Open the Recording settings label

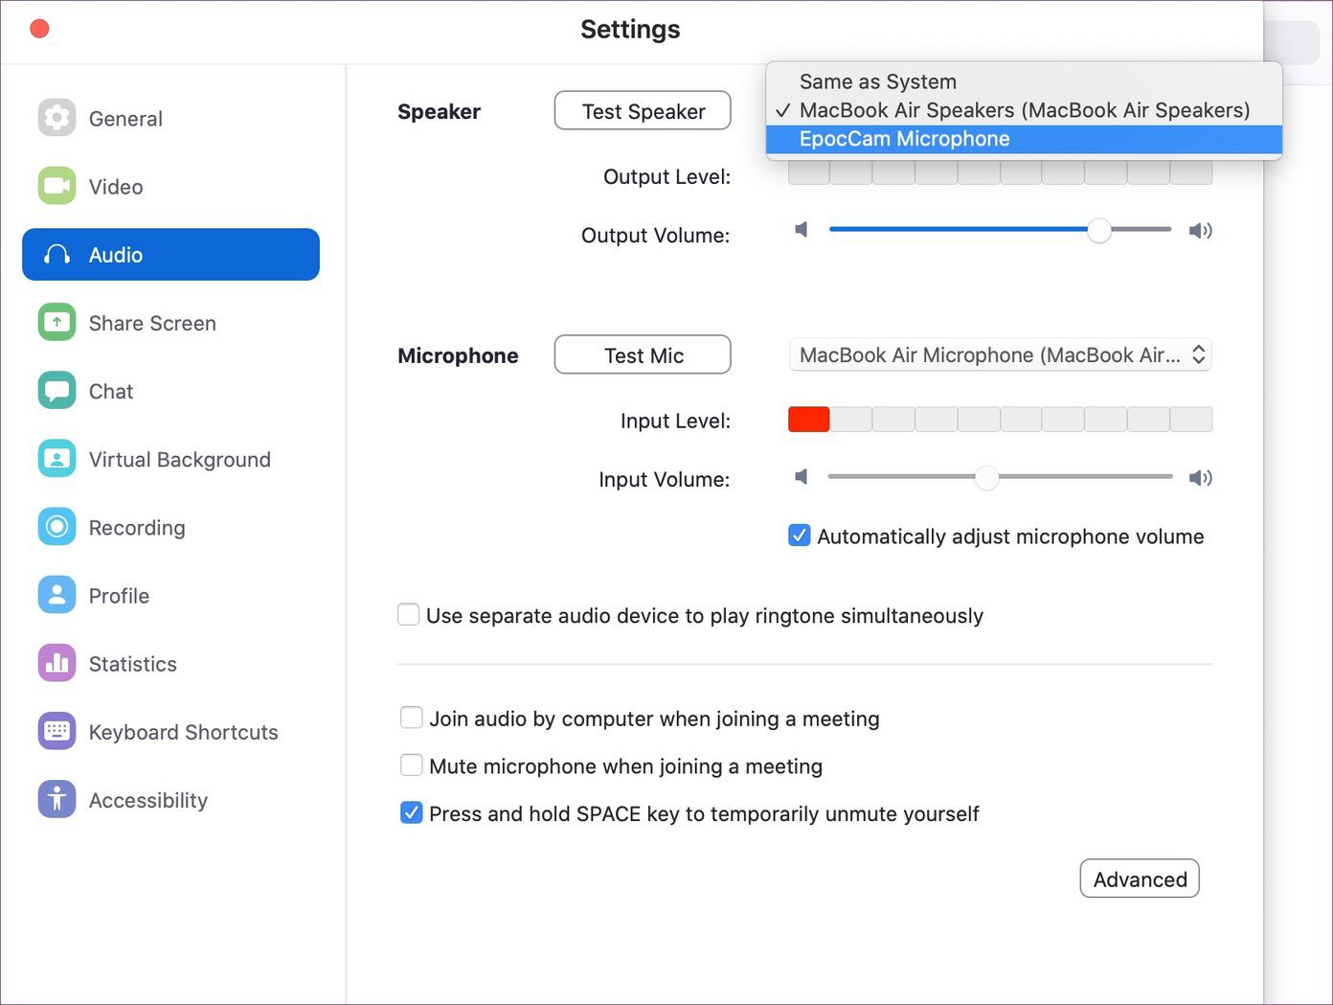(x=137, y=527)
